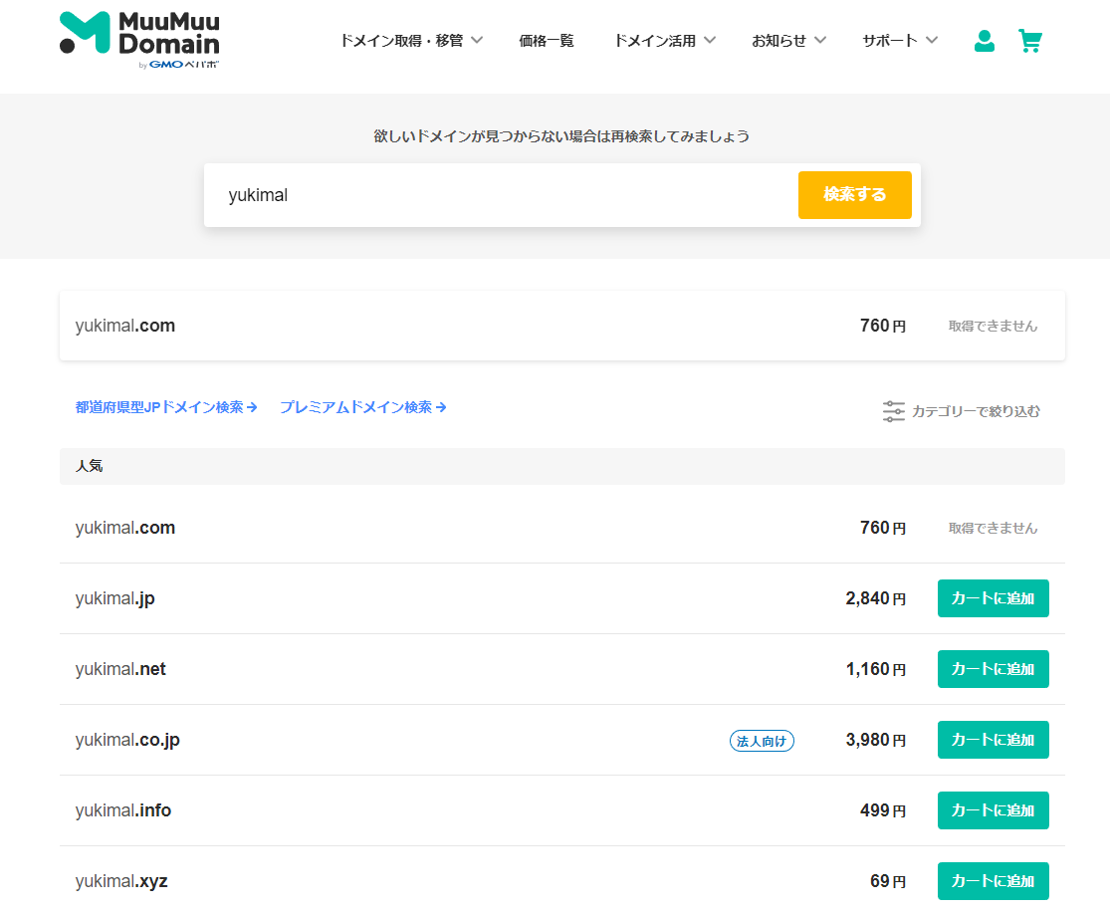The width and height of the screenshot is (1110, 913).
Task: Open プレミアムドメイン検索 link
Action: coord(362,407)
